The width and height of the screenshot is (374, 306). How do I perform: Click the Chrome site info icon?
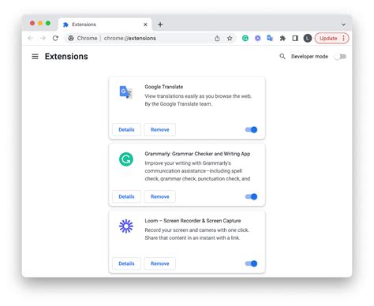pos(71,38)
